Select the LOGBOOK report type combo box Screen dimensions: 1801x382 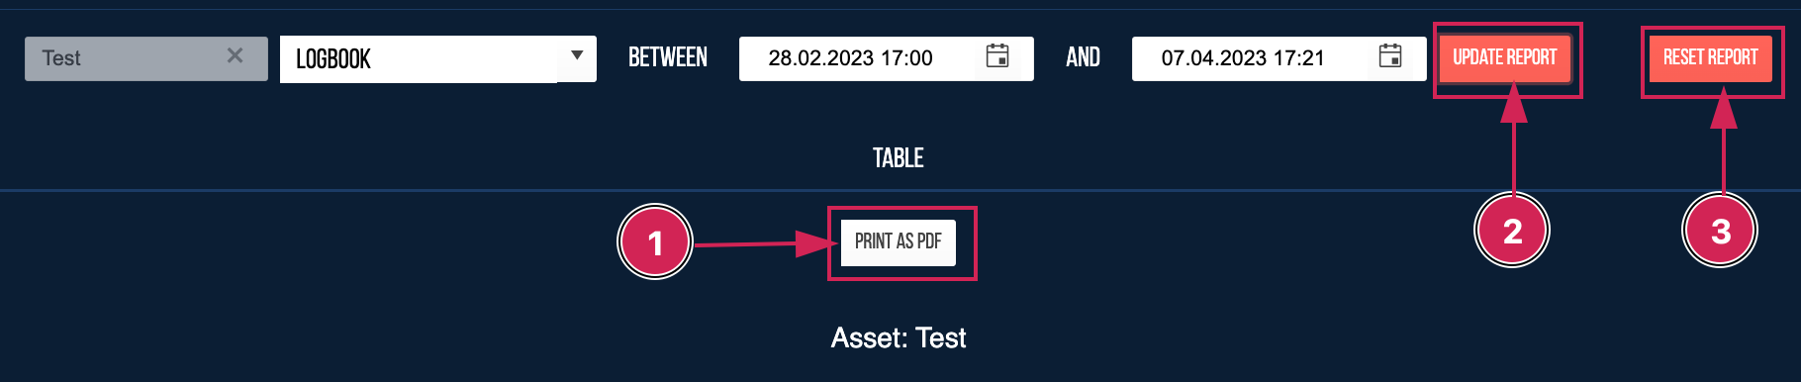[x=438, y=59]
